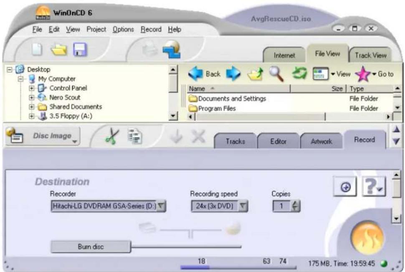405x272 pixels.
Task: Save project with the floppy disk icon
Action: 80,49
